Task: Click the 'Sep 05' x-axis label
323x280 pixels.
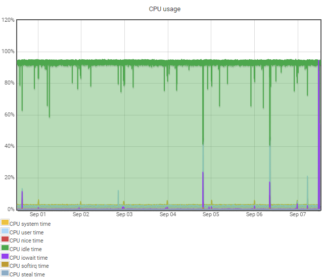Action: (211, 214)
